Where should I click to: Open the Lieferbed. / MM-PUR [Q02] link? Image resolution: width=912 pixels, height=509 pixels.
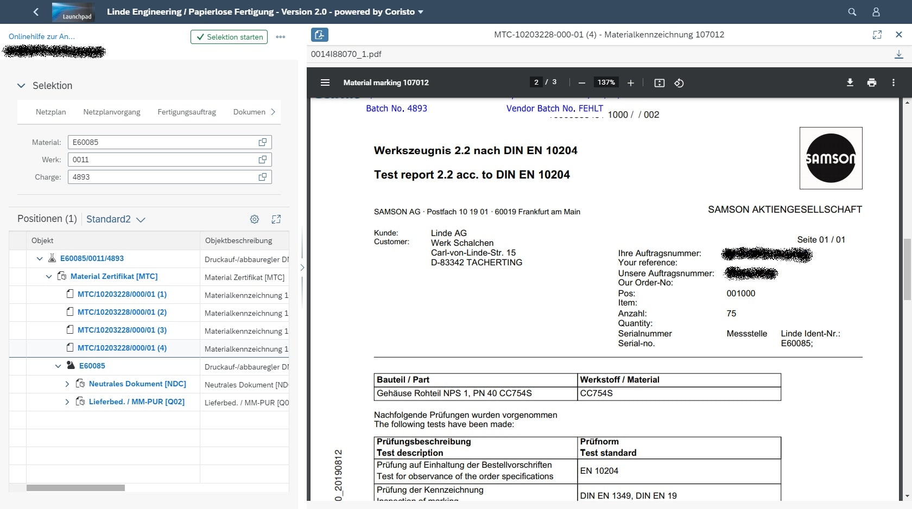click(x=137, y=402)
